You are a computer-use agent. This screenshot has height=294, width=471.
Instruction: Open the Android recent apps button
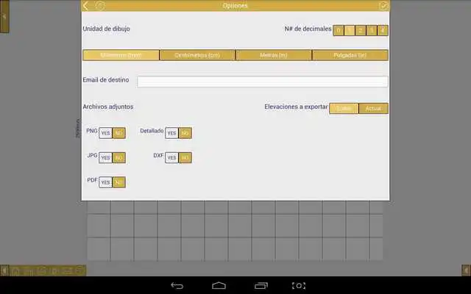pyautogui.click(x=261, y=285)
